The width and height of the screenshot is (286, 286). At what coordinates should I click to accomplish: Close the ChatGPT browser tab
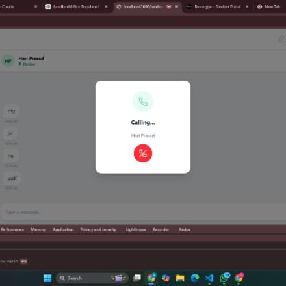pyautogui.click(x=106, y=6)
